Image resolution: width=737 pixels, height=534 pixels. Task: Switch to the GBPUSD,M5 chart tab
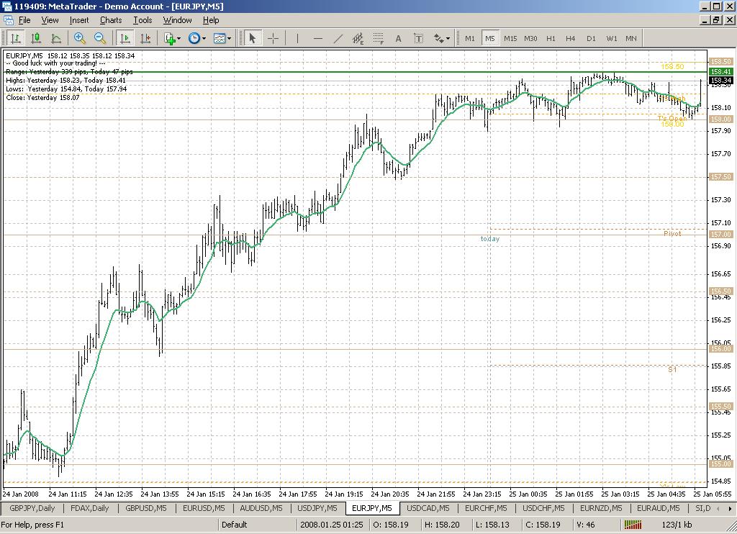[147, 508]
